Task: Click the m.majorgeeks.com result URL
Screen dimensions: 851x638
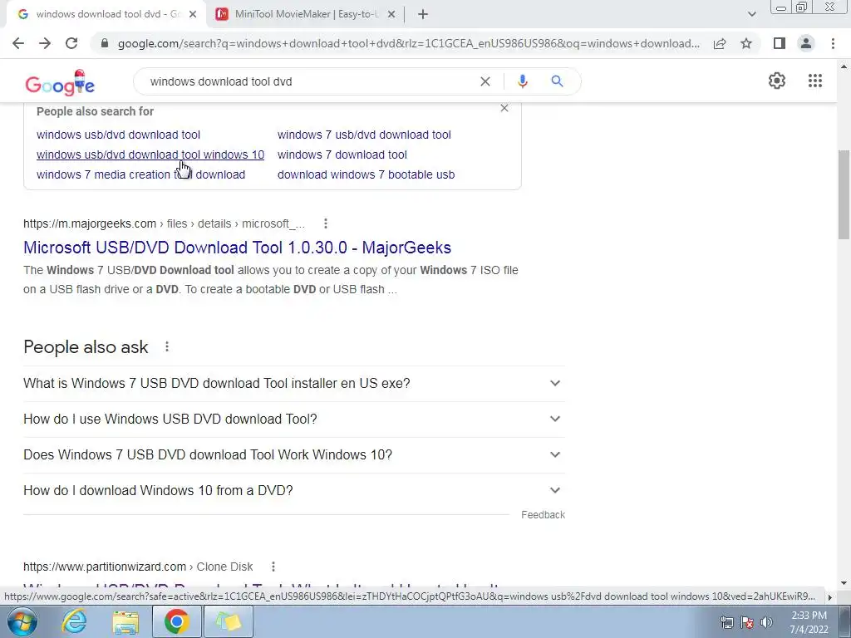Action: [164, 223]
